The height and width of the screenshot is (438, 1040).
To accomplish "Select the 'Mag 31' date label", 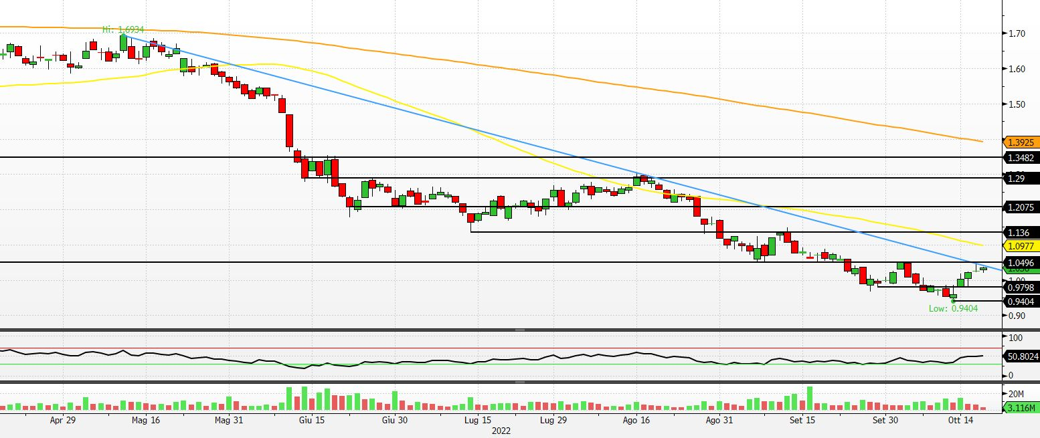I will 229,421.
